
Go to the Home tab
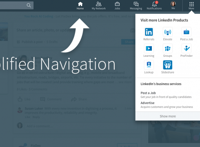click(80, 6)
